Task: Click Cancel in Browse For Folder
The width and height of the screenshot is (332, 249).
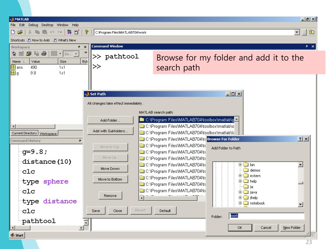Action: coord(266,228)
